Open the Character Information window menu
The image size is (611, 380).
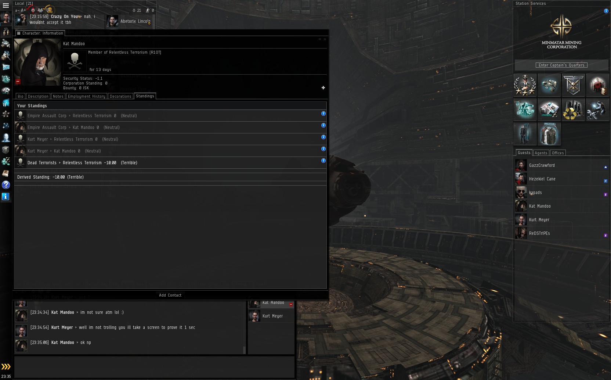pos(19,33)
